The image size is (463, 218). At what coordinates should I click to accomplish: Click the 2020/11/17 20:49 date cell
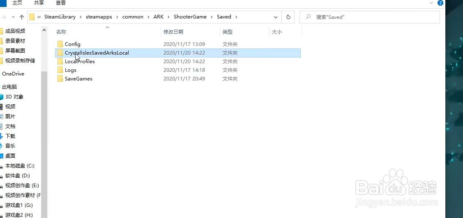point(184,79)
